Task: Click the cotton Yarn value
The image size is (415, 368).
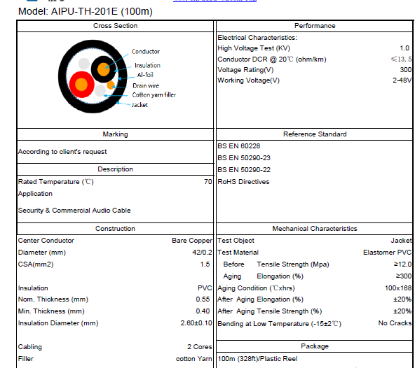Action: (x=194, y=359)
